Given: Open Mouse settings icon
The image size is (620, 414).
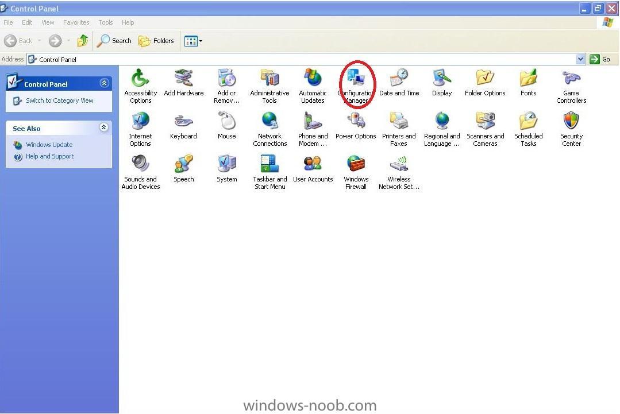Looking at the screenshot, I should 226,126.
